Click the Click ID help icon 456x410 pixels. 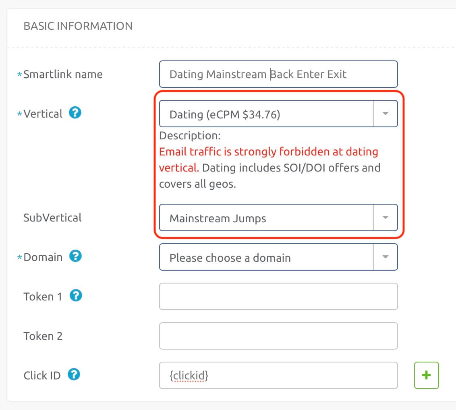pos(74,375)
